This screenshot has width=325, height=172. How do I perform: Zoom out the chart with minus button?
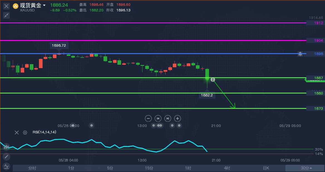[x=148, y=119]
